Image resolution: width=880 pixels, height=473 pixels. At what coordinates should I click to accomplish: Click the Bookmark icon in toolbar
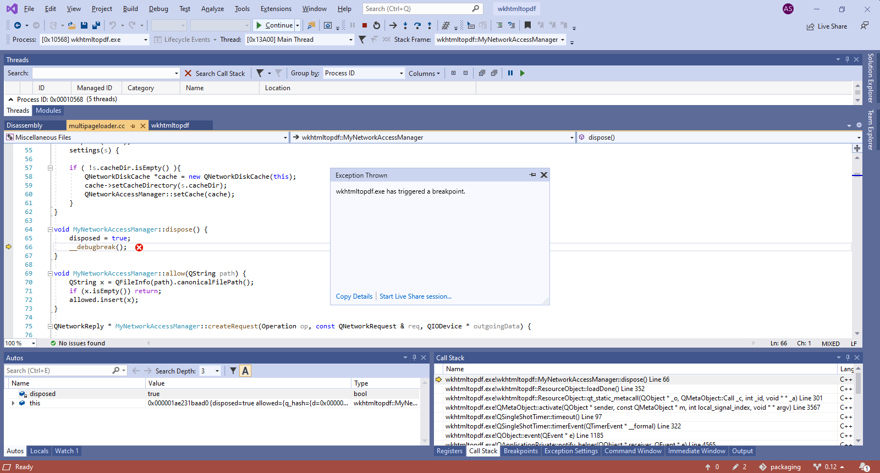pyautogui.click(x=527, y=25)
